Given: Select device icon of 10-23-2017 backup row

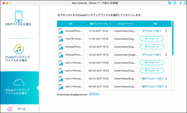Looking at the screenshot, I should [61, 63].
